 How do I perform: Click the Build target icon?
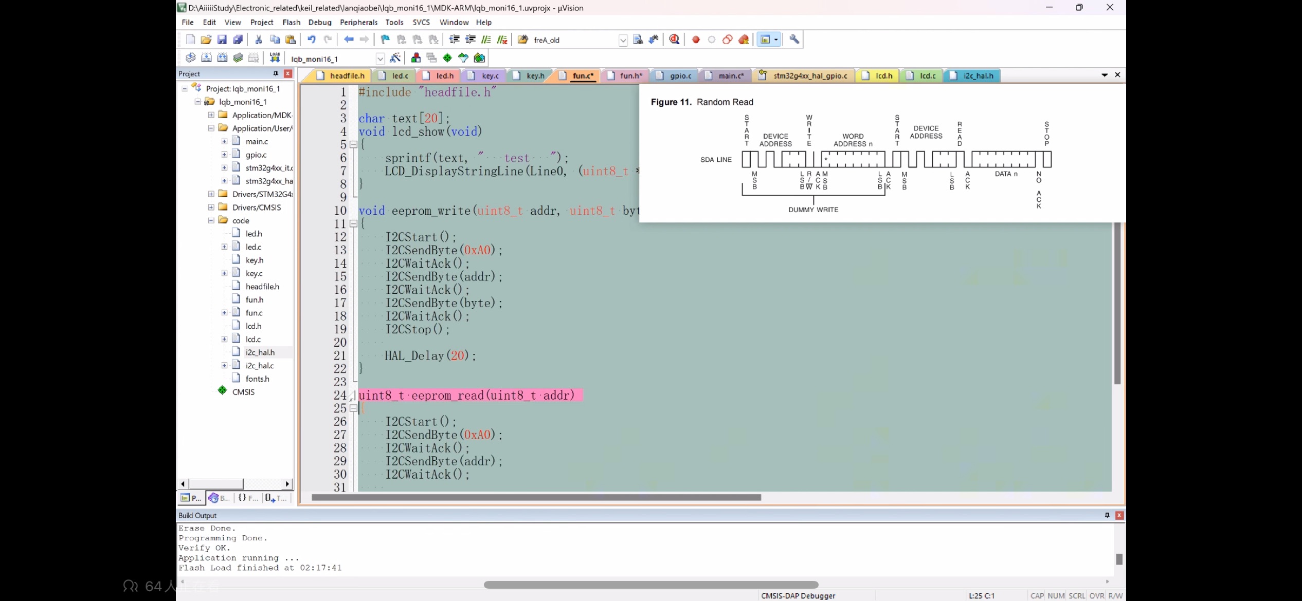[206, 58]
